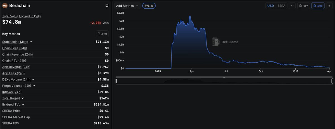Expand the Perps Volume (24h) chevron
This screenshot has width=335, height=129.
pyautogui.click(x=34, y=86)
